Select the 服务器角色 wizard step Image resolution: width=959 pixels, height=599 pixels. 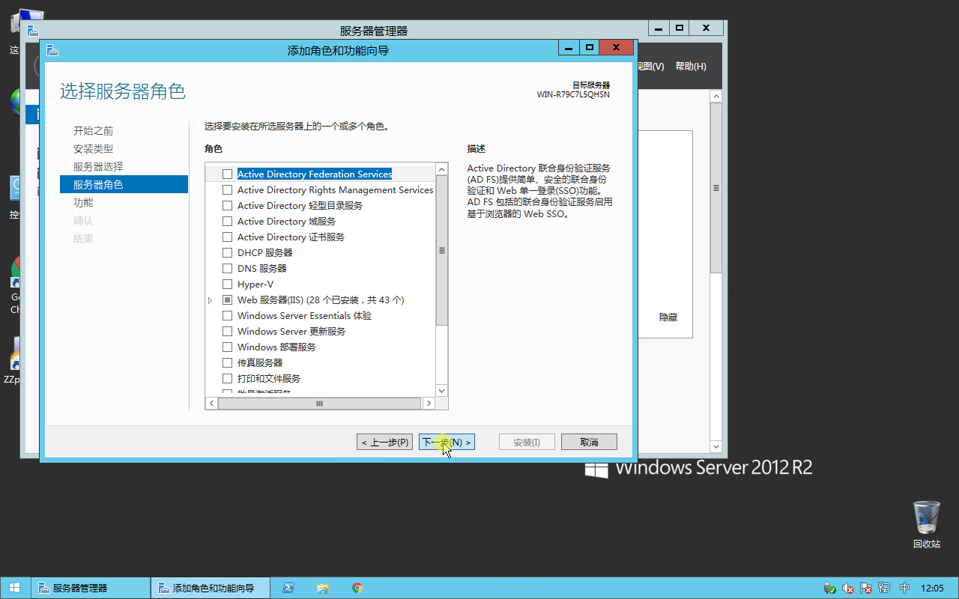(x=124, y=184)
